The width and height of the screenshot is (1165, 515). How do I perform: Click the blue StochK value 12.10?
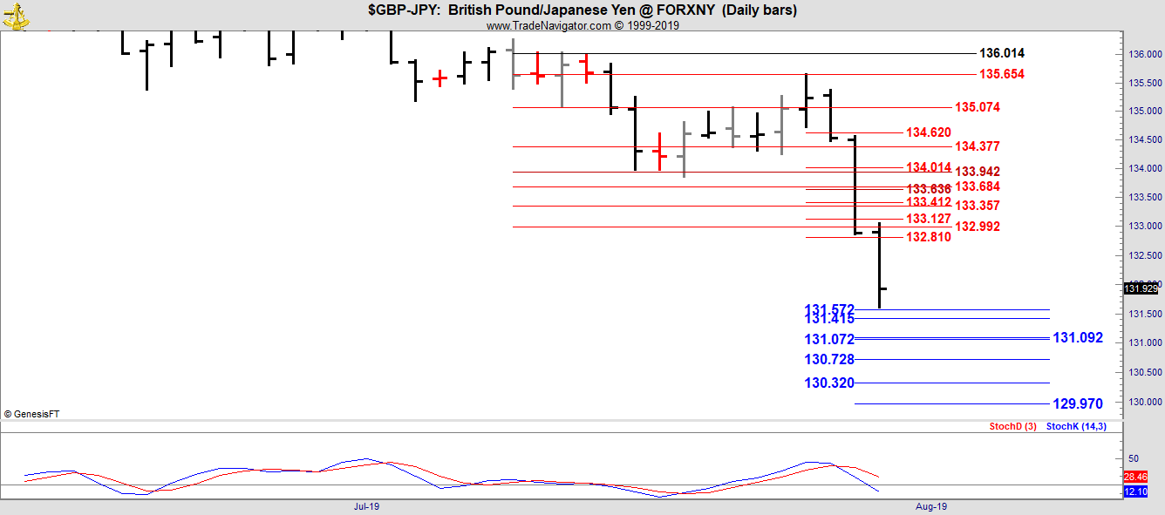(x=1134, y=492)
